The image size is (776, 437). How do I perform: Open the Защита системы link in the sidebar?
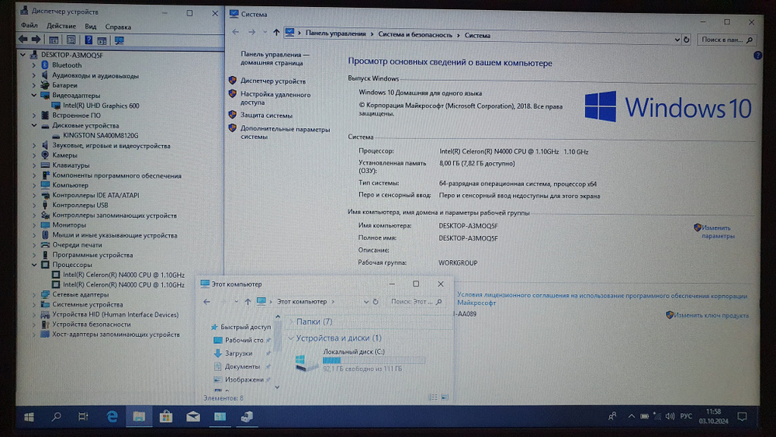click(x=266, y=115)
